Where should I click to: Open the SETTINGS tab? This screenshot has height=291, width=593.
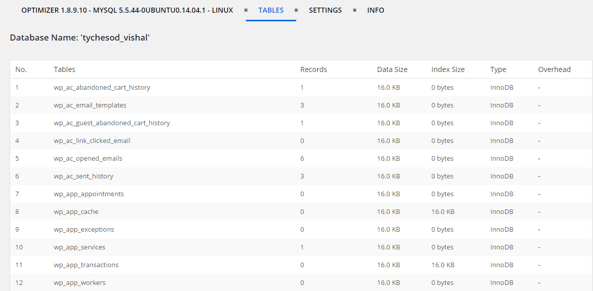tap(325, 10)
